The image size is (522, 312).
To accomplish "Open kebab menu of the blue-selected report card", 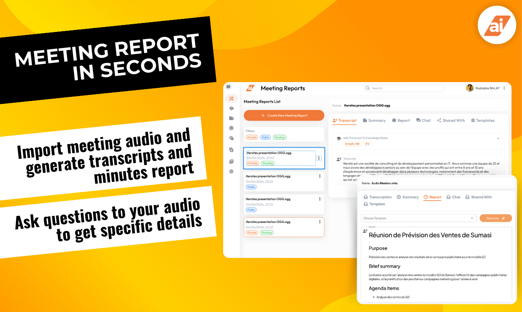I will [x=319, y=158].
